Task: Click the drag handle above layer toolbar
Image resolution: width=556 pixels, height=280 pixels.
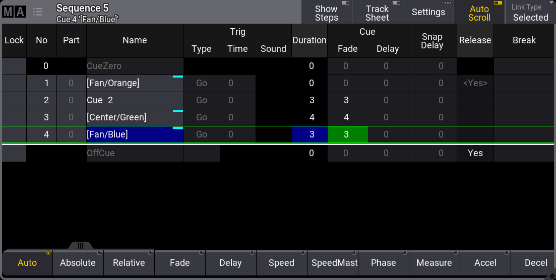Action: 80,246
